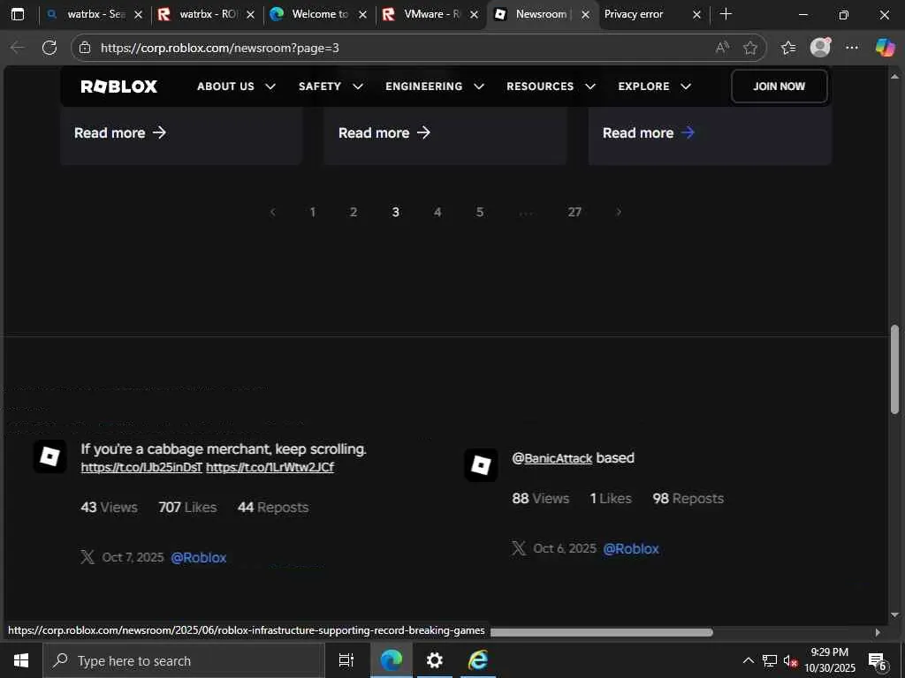Expand the EXPLORE dropdown
Image resolution: width=905 pixels, height=678 pixels.
pos(655,87)
